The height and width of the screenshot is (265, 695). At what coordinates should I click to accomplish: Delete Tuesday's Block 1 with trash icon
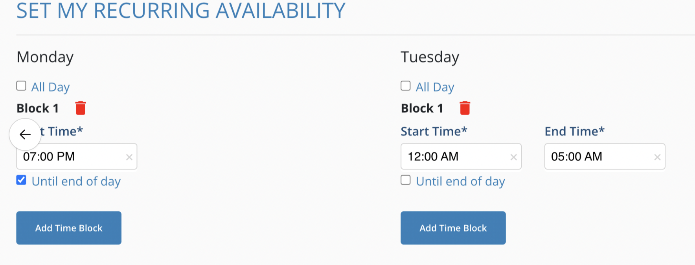coord(465,108)
